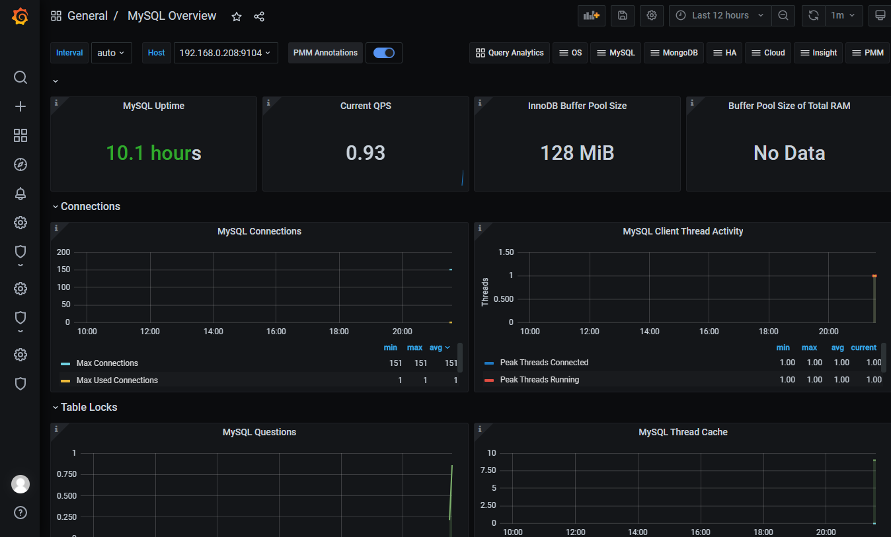
Task: Mark dashboard as favorite with the star
Action: [x=237, y=17]
